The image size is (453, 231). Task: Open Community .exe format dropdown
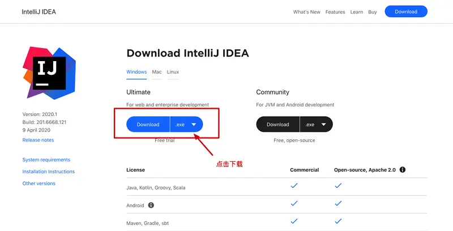pyautogui.click(x=317, y=125)
